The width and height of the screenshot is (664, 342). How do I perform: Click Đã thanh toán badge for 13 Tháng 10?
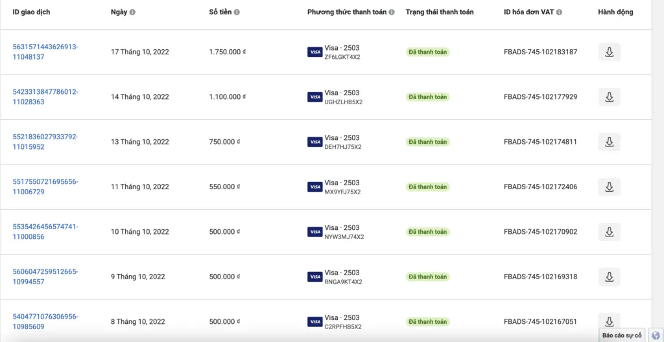(428, 142)
